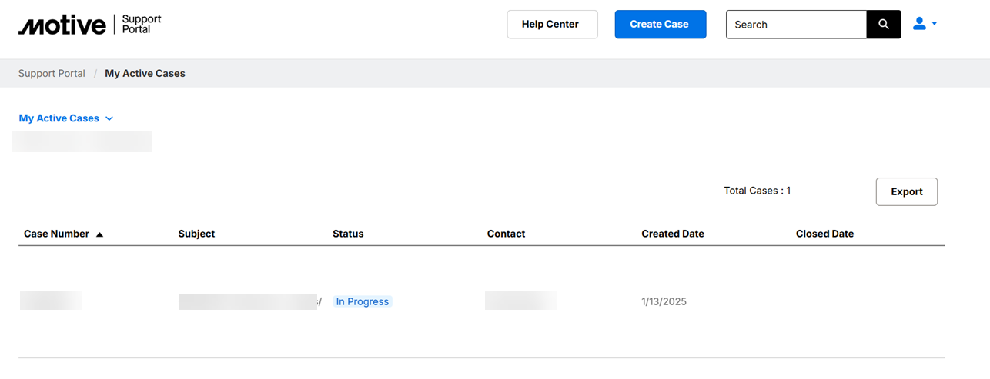Go to Support Portal breadcrumb link
990x379 pixels.
tap(52, 74)
